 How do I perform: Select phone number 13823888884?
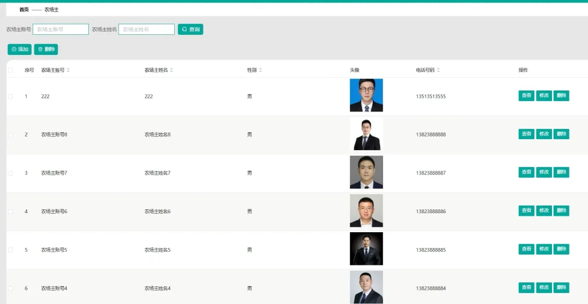click(x=431, y=288)
